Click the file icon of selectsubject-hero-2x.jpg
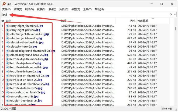 (x=7, y=38)
